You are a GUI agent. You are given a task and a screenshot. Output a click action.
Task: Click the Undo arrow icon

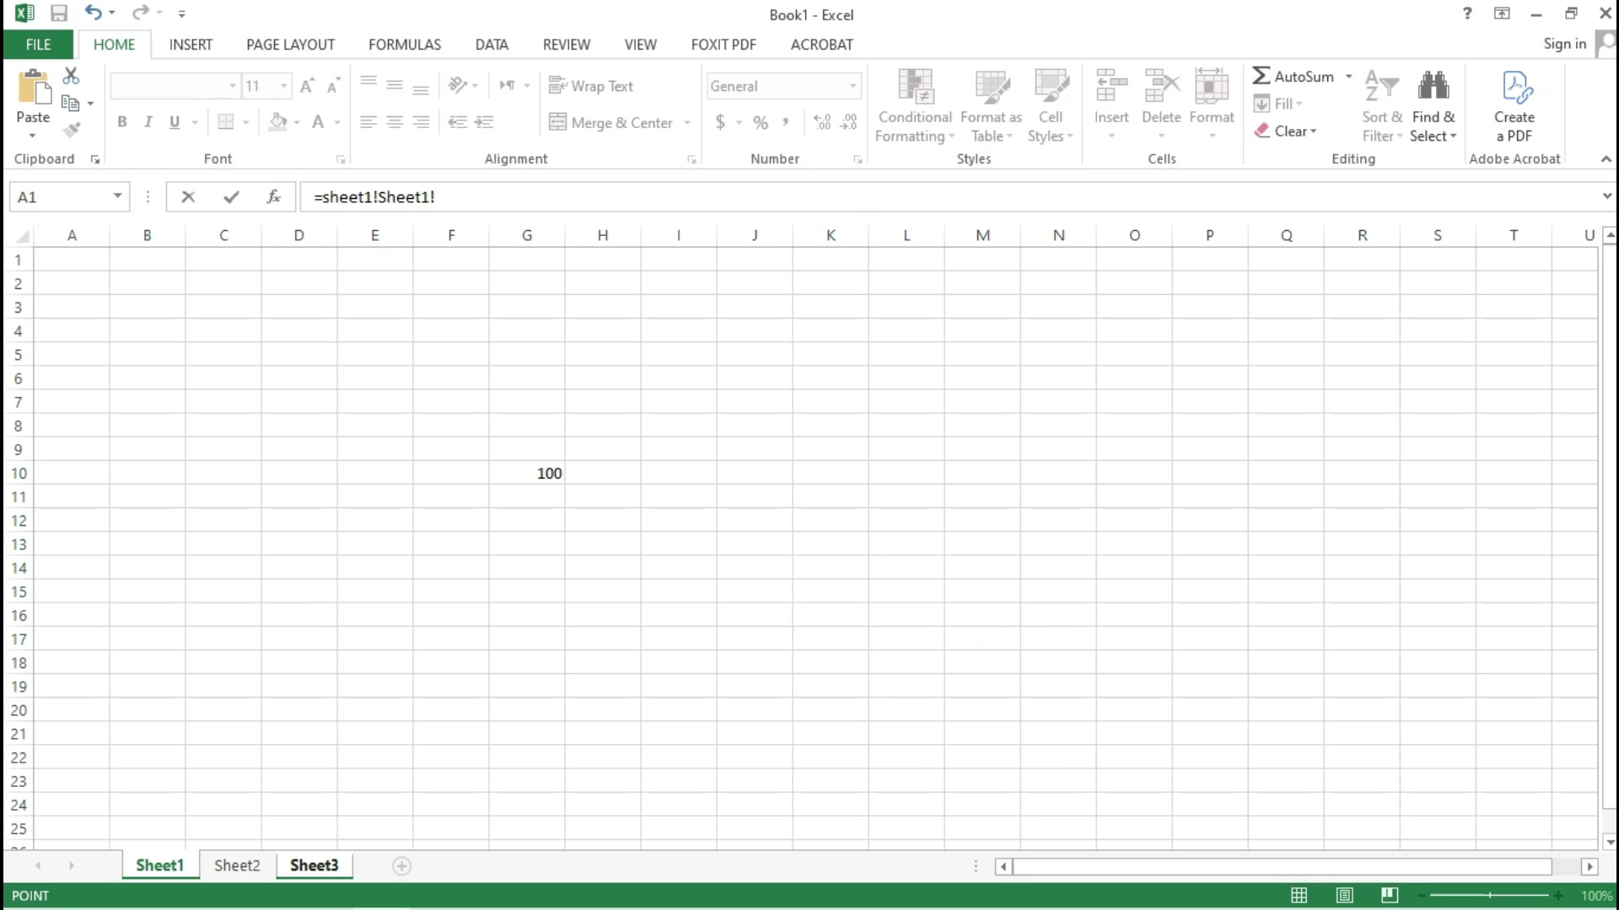[x=93, y=13]
